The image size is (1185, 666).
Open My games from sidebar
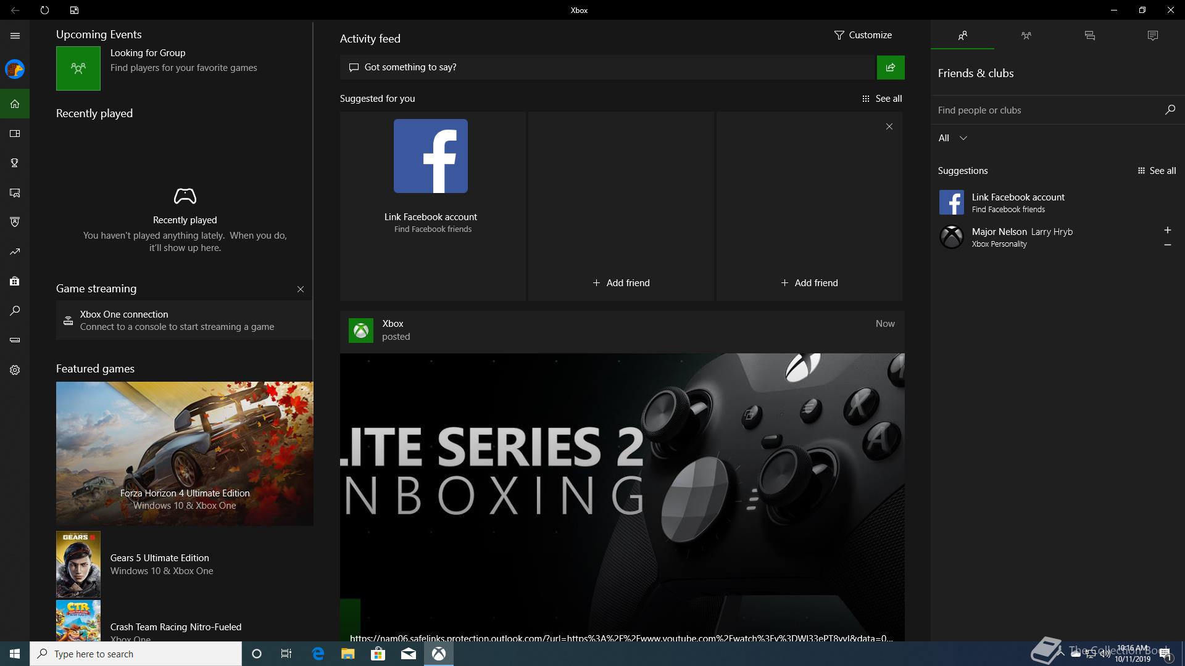pyautogui.click(x=15, y=133)
